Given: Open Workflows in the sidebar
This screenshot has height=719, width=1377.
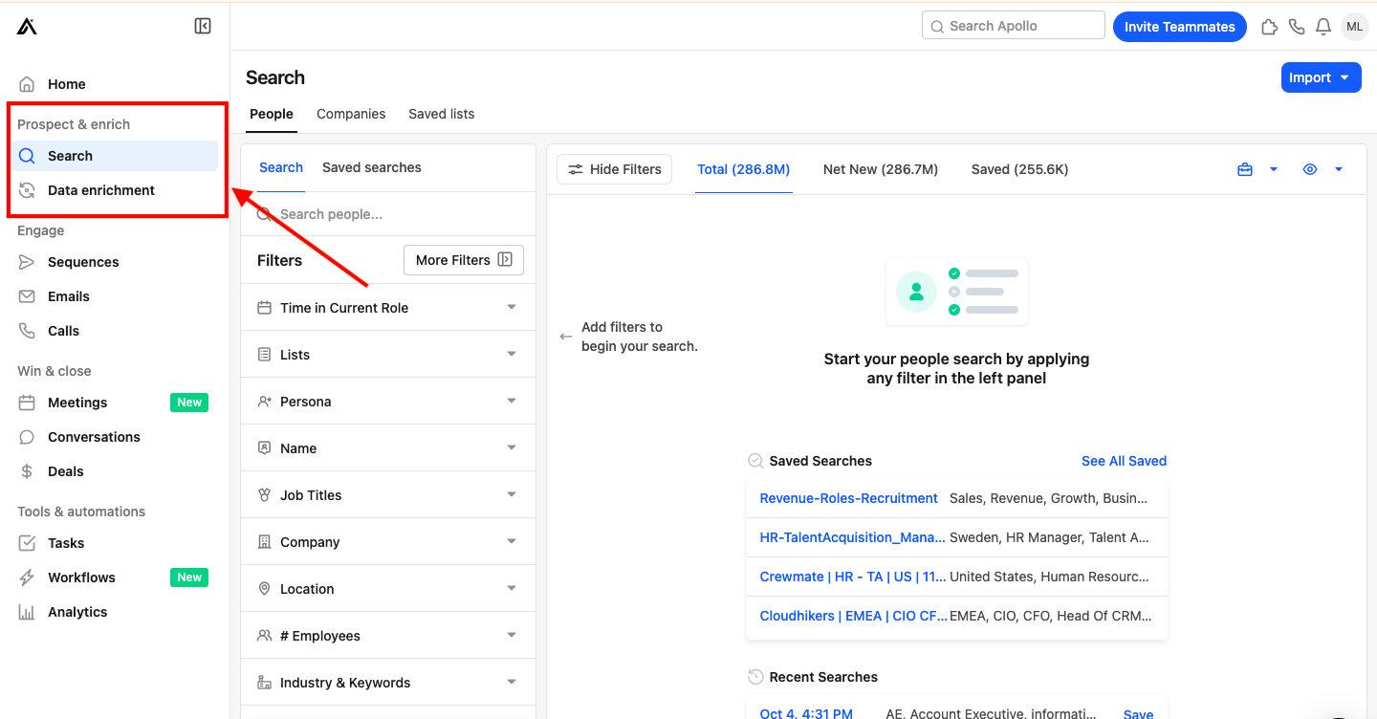Looking at the screenshot, I should tap(115, 577).
